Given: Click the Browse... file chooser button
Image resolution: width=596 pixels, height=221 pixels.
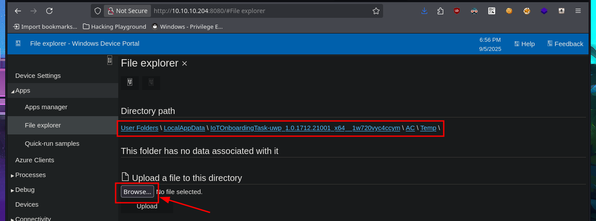Looking at the screenshot, I should (x=137, y=192).
